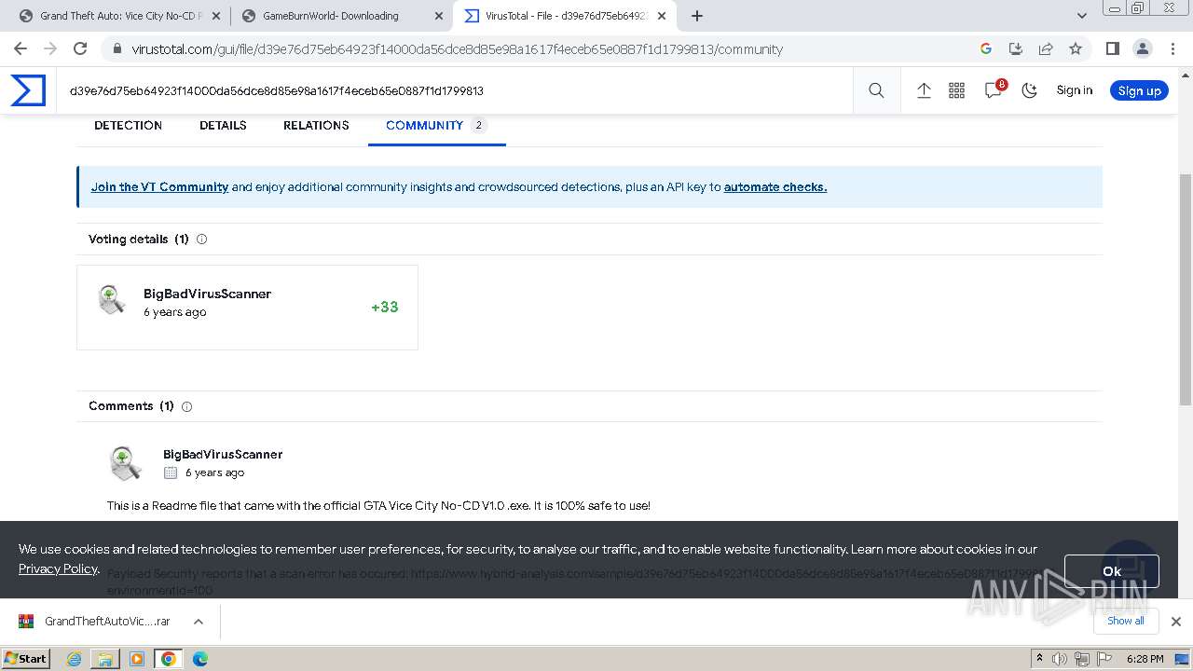Click BigBadVirusScanner avatar in voting details
Screen dimensions: 1193x671
coord(112,300)
